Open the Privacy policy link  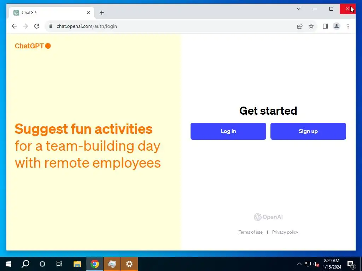[x=285, y=232]
